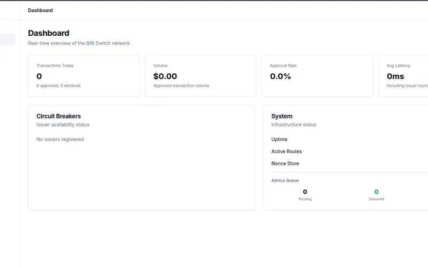The image size is (428, 267).
Task: Click the 0ms latency value
Action: point(395,76)
